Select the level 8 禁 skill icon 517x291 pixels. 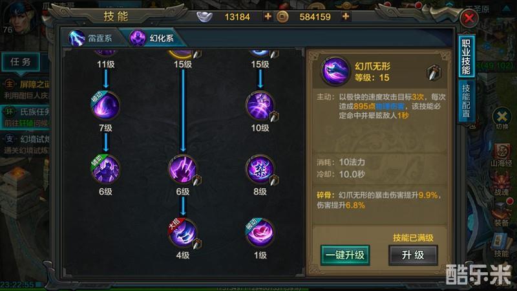pos(260,169)
